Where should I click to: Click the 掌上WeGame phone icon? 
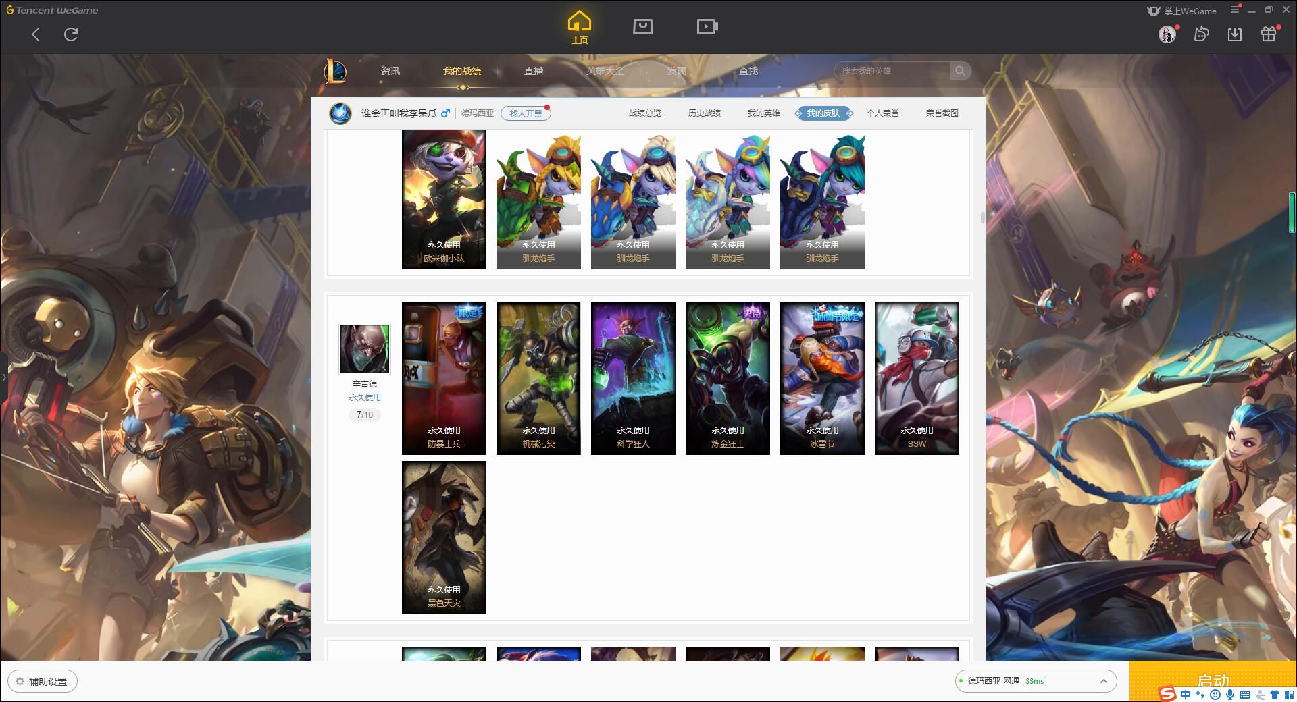click(1153, 11)
